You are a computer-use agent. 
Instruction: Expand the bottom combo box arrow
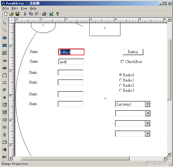148,134
